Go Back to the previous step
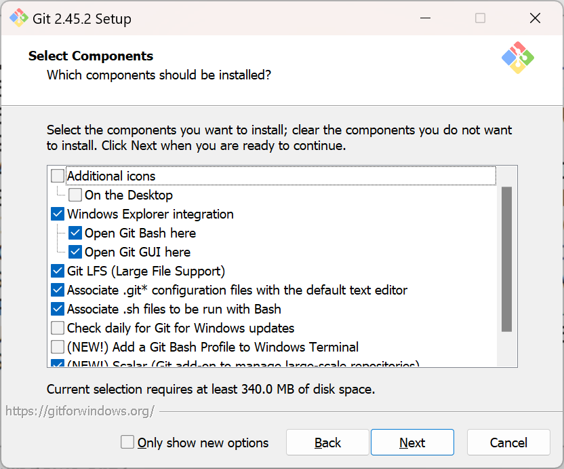The width and height of the screenshot is (564, 469). point(327,443)
